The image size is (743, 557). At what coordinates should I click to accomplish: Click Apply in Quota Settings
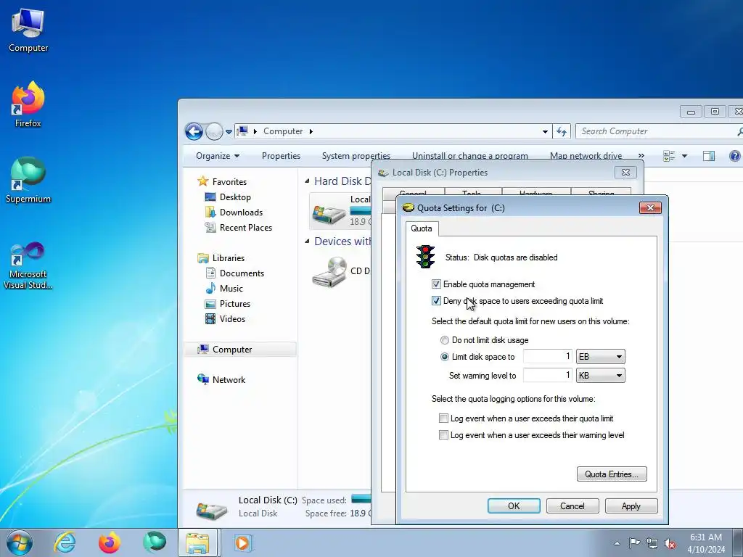[631, 506]
